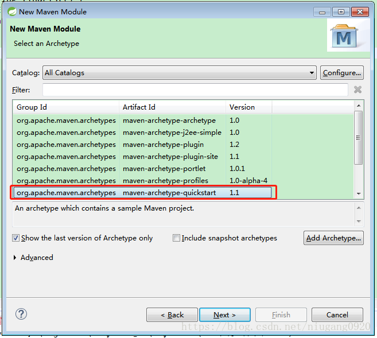Select the maven-archetype-j2ee-simple row
The image size is (377, 338).
tap(142, 133)
